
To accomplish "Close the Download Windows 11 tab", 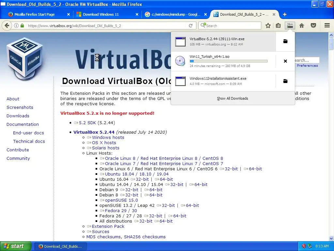I will coord(137,14).
